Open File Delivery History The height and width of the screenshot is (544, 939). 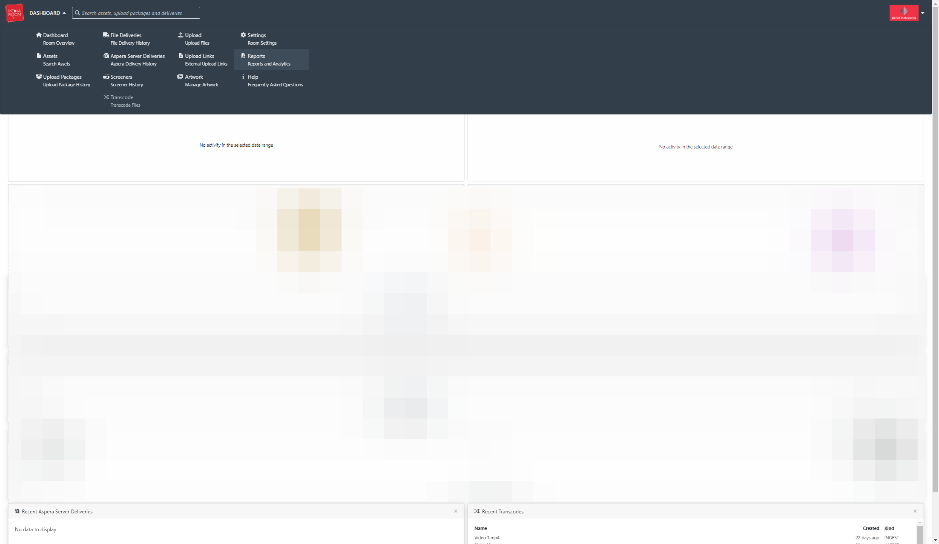click(130, 43)
